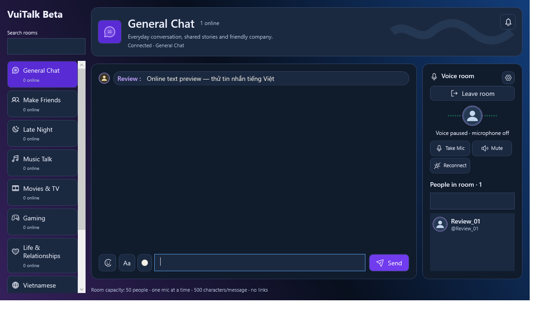
Task: Click the "Connected · General Chat" status
Action: click(x=156, y=45)
